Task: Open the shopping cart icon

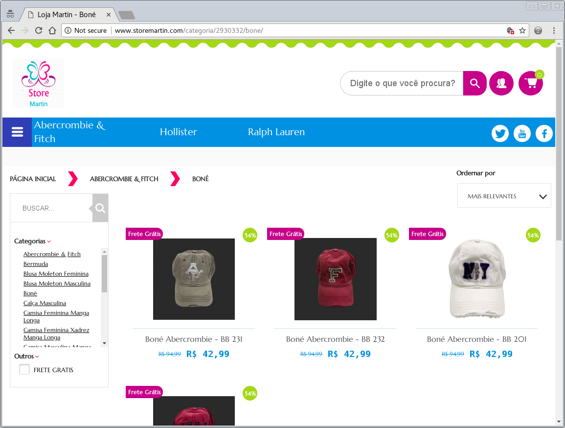Action: point(530,83)
